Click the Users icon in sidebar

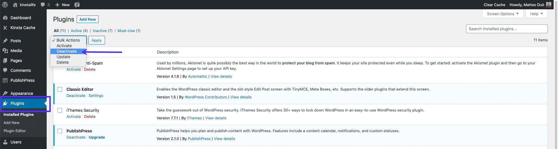click(x=5, y=142)
